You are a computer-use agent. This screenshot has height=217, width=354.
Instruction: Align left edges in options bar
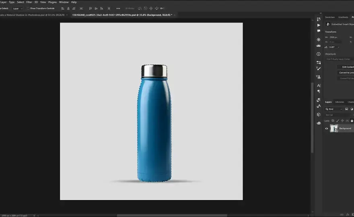click(x=63, y=8)
